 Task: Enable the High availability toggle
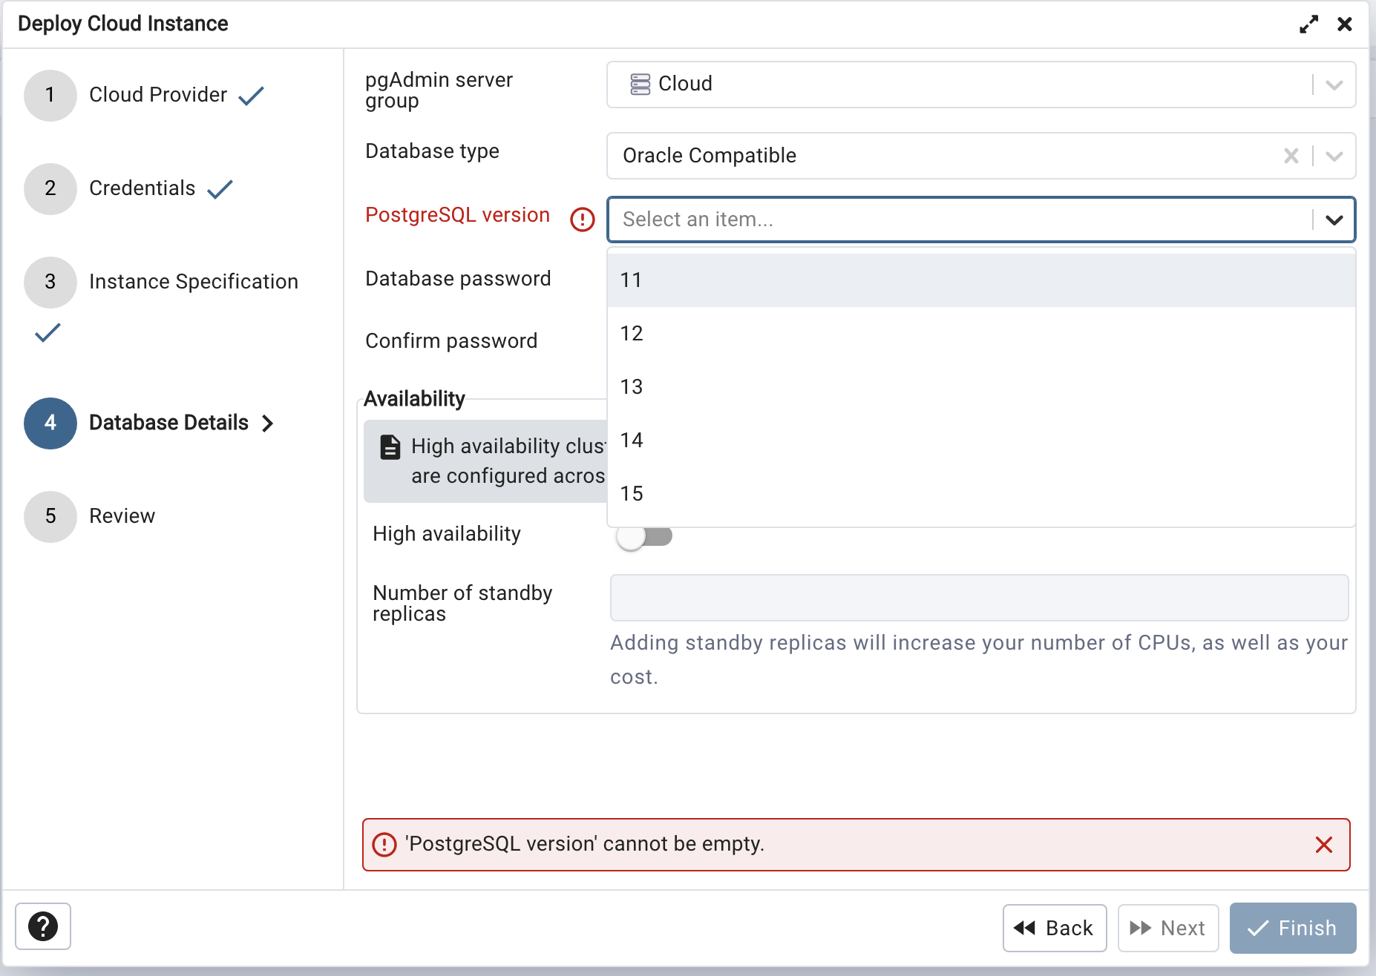[x=644, y=536]
